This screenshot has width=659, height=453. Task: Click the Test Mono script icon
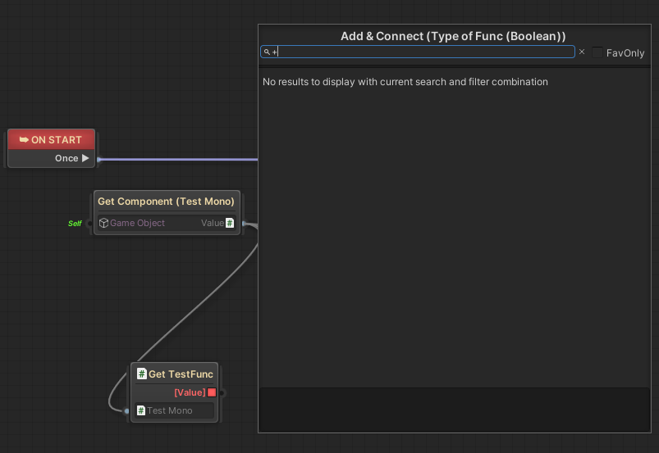(x=141, y=410)
